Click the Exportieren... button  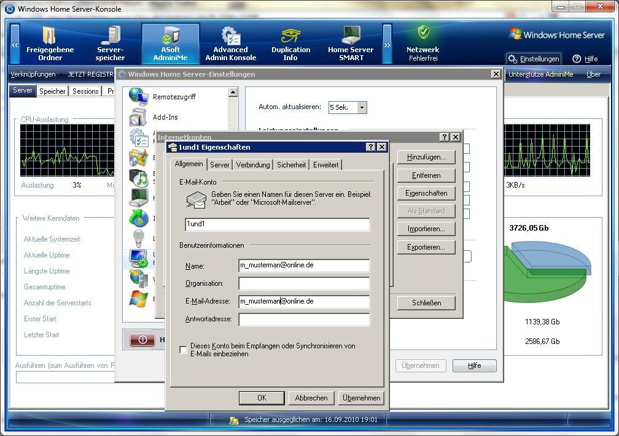(x=426, y=247)
